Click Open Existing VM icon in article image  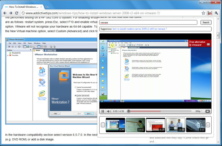click(x=42, y=95)
